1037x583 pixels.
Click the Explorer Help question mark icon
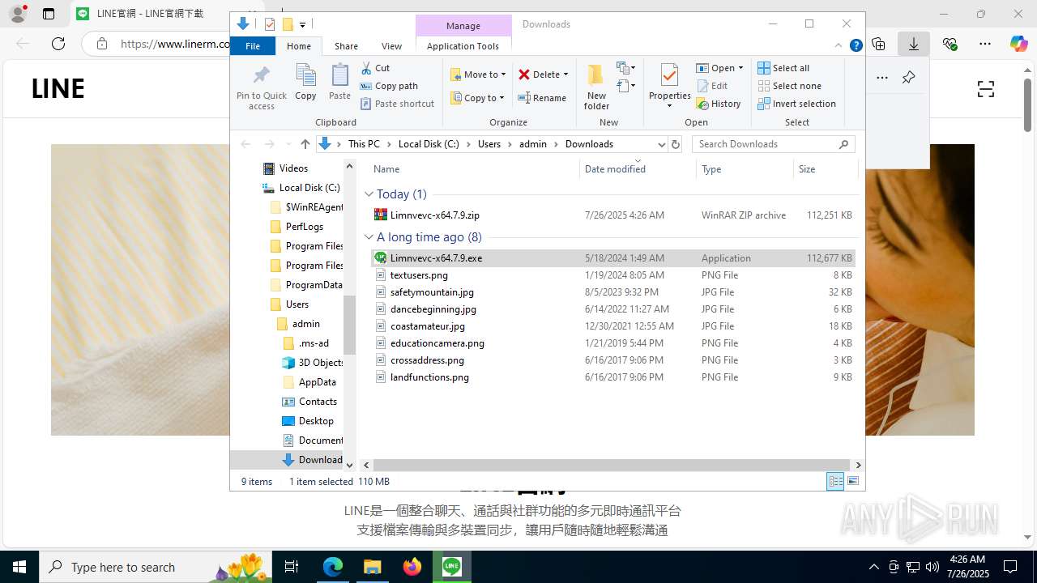(856, 46)
